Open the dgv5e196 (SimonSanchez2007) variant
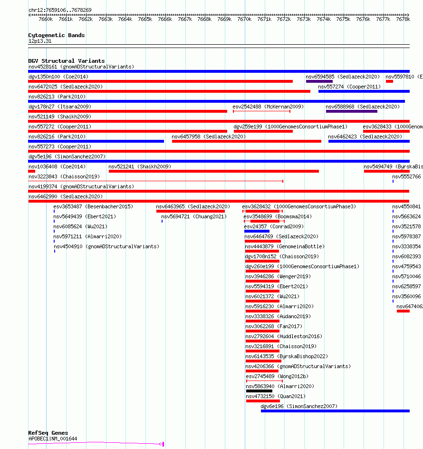 coord(219,162)
